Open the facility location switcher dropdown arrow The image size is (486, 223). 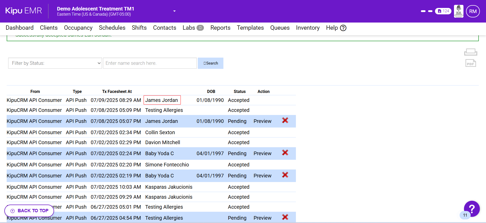click(x=174, y=11)
